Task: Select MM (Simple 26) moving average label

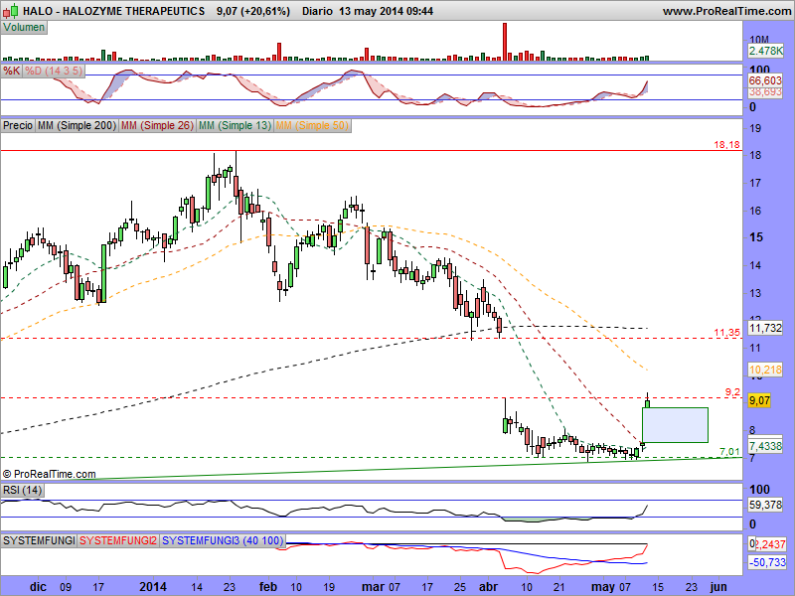Action: [157, 125]
